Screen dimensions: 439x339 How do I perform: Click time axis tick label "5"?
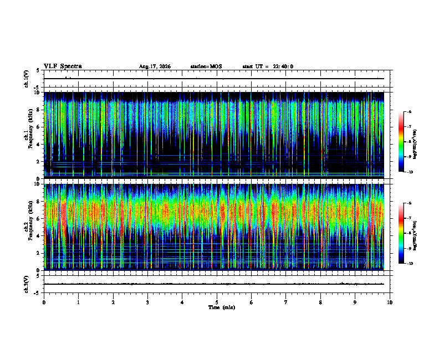click(x=217, y=302)
